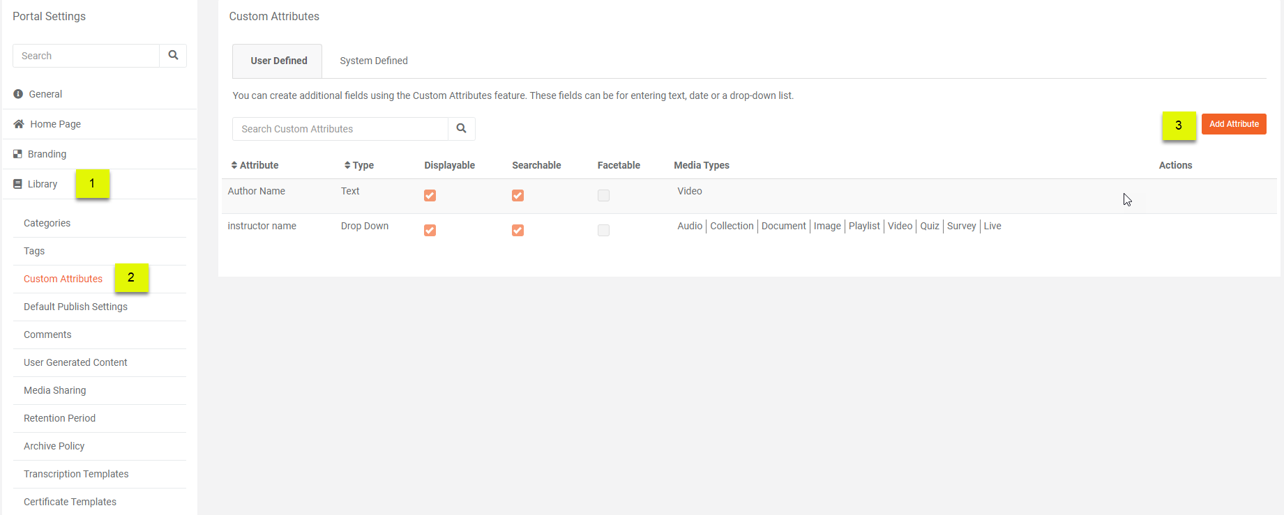Sort by Type column arrows
Image resolution: width=1284 pixels, height=515 pixels.
347,165
